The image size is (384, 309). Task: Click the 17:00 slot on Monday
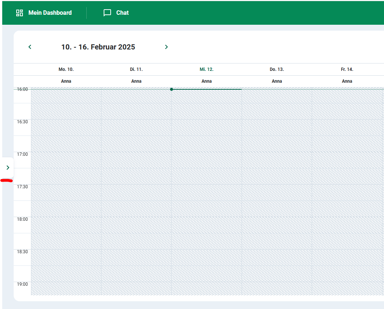coord(66,160)
